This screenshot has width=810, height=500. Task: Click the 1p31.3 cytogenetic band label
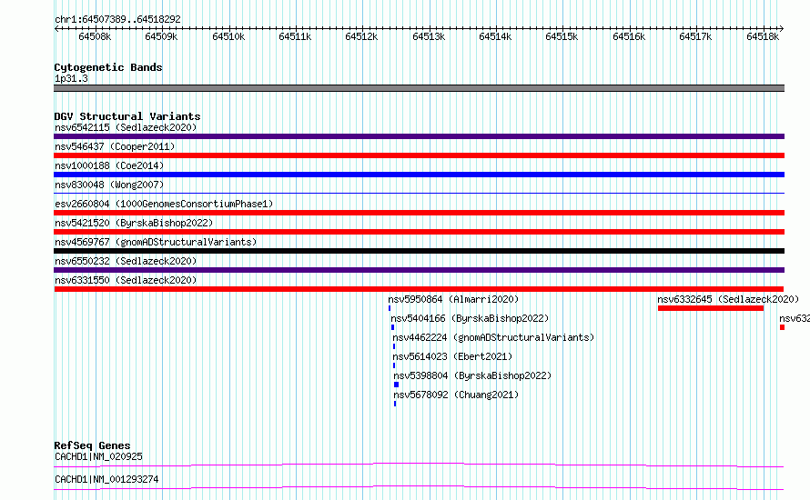point(71,79)
